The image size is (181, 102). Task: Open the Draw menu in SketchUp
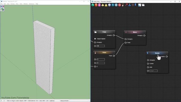17,4
